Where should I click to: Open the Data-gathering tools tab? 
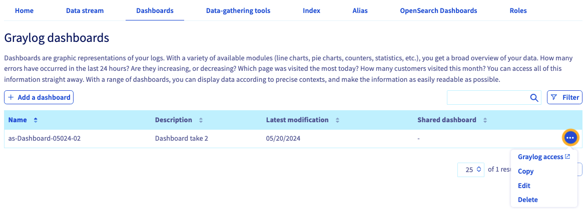click(238, 10)
